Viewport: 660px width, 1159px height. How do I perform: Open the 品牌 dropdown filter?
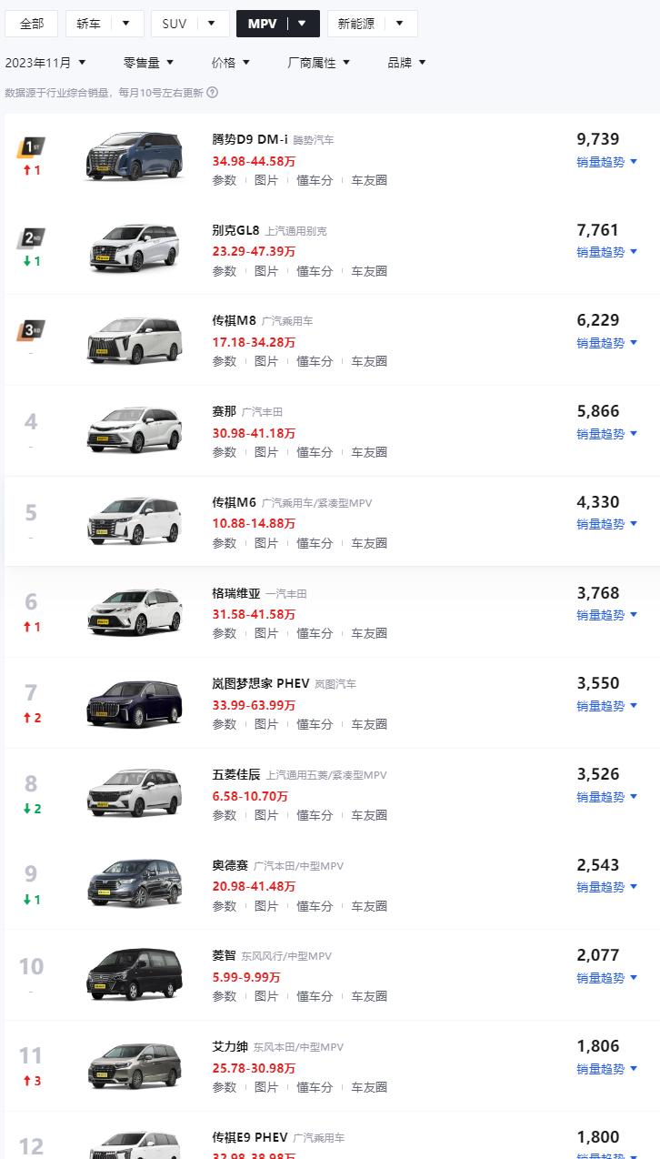(x=406, y=63)
